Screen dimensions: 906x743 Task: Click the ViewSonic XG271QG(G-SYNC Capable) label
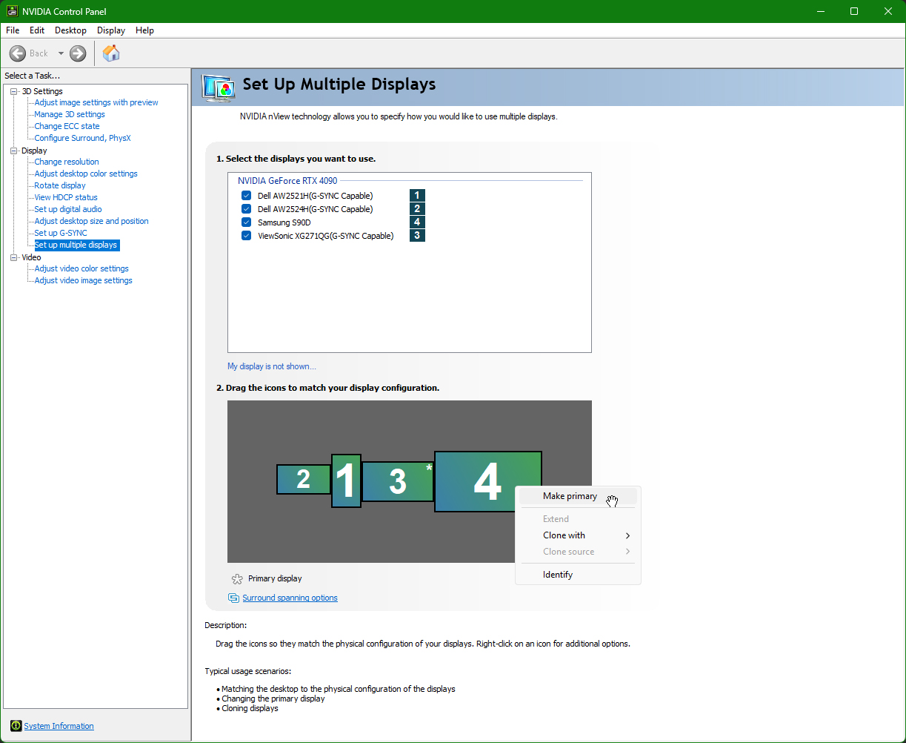click(x=326, y=236)
